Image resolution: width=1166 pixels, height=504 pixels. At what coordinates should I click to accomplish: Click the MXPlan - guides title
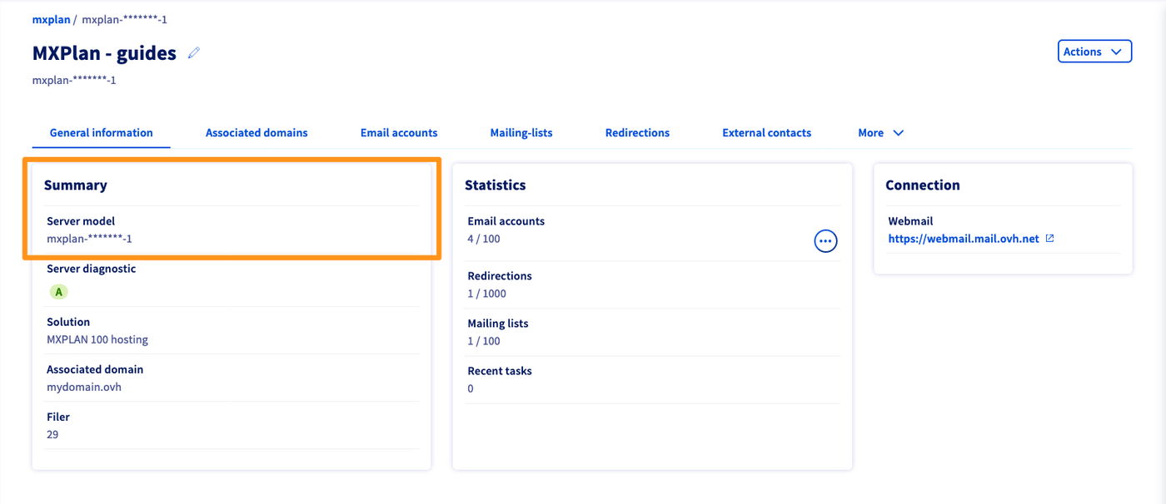coord(104,53)
